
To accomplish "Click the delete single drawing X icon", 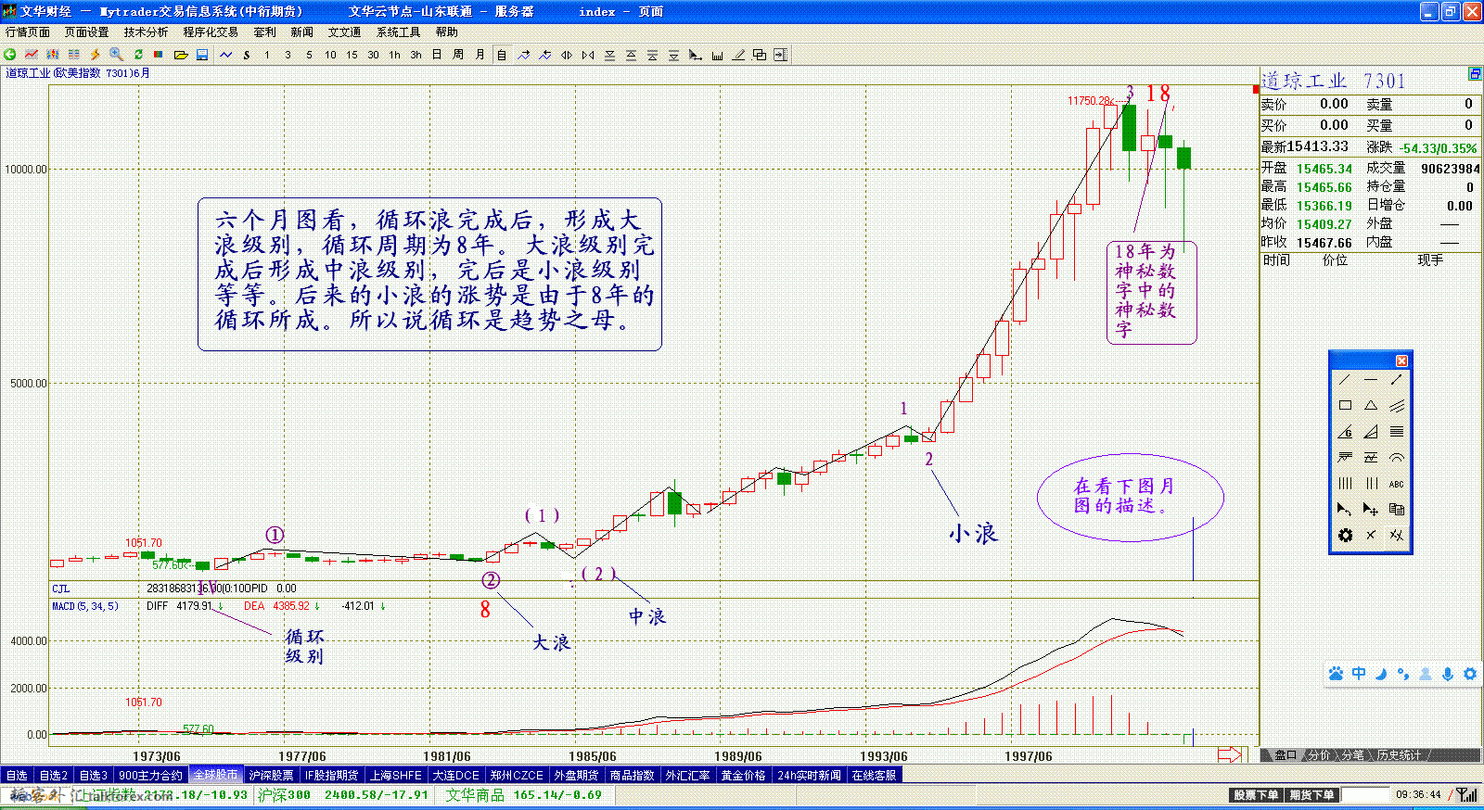I will pos(1371,536).
